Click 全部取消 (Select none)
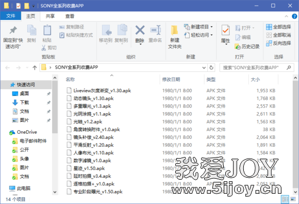The height and width of the screenshot is (204, 299). (278, 35)
